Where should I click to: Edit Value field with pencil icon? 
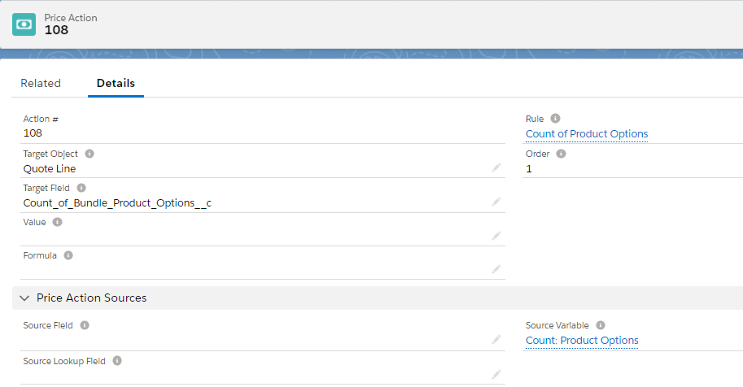tap(496, 236)
